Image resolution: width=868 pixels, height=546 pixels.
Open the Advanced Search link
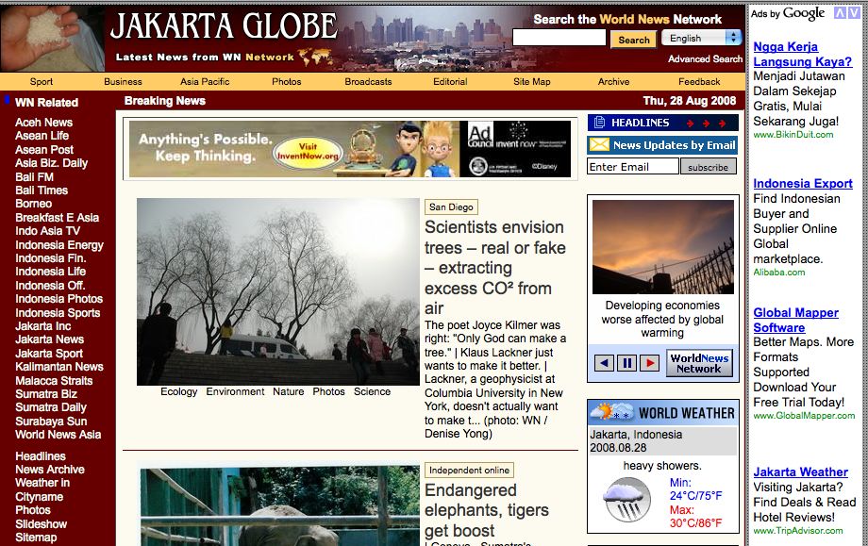tap(705, 58)
